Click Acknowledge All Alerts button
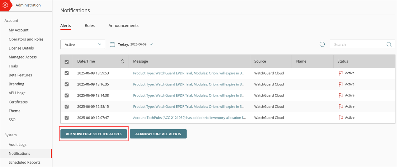 coord(158,134)
